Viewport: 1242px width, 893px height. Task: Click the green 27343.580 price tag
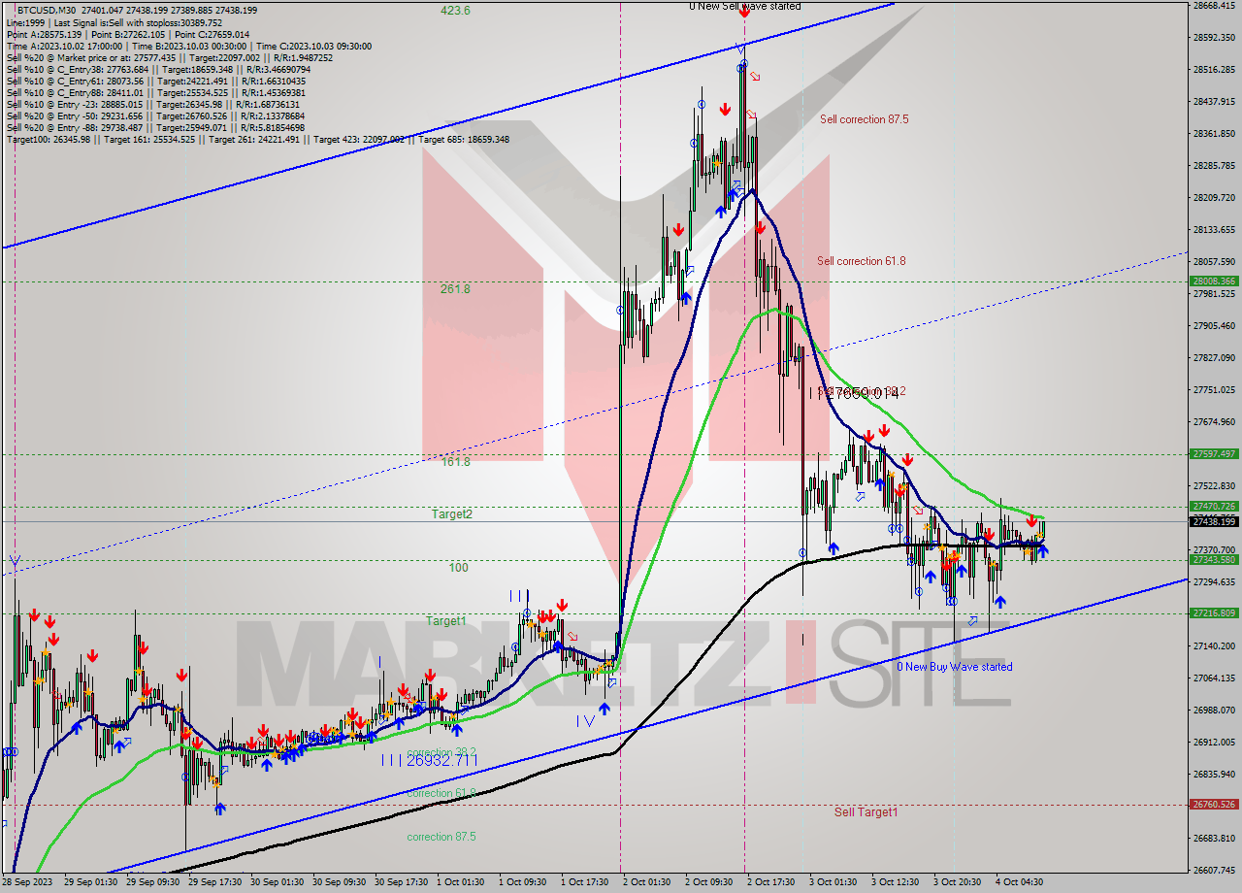tap(1214, 560)
